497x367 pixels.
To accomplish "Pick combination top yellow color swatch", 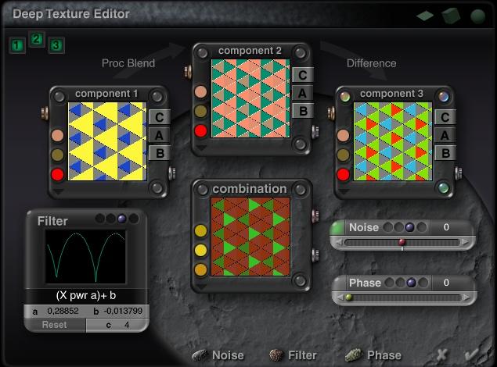I will (x=200, y=230).
